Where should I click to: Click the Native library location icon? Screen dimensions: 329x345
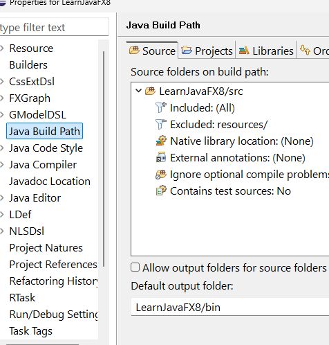point(161,141)
